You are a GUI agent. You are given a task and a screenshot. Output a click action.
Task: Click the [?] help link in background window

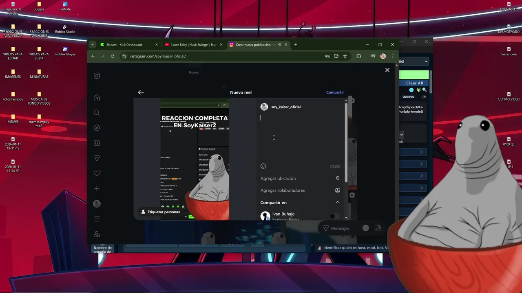click(424, 97)
